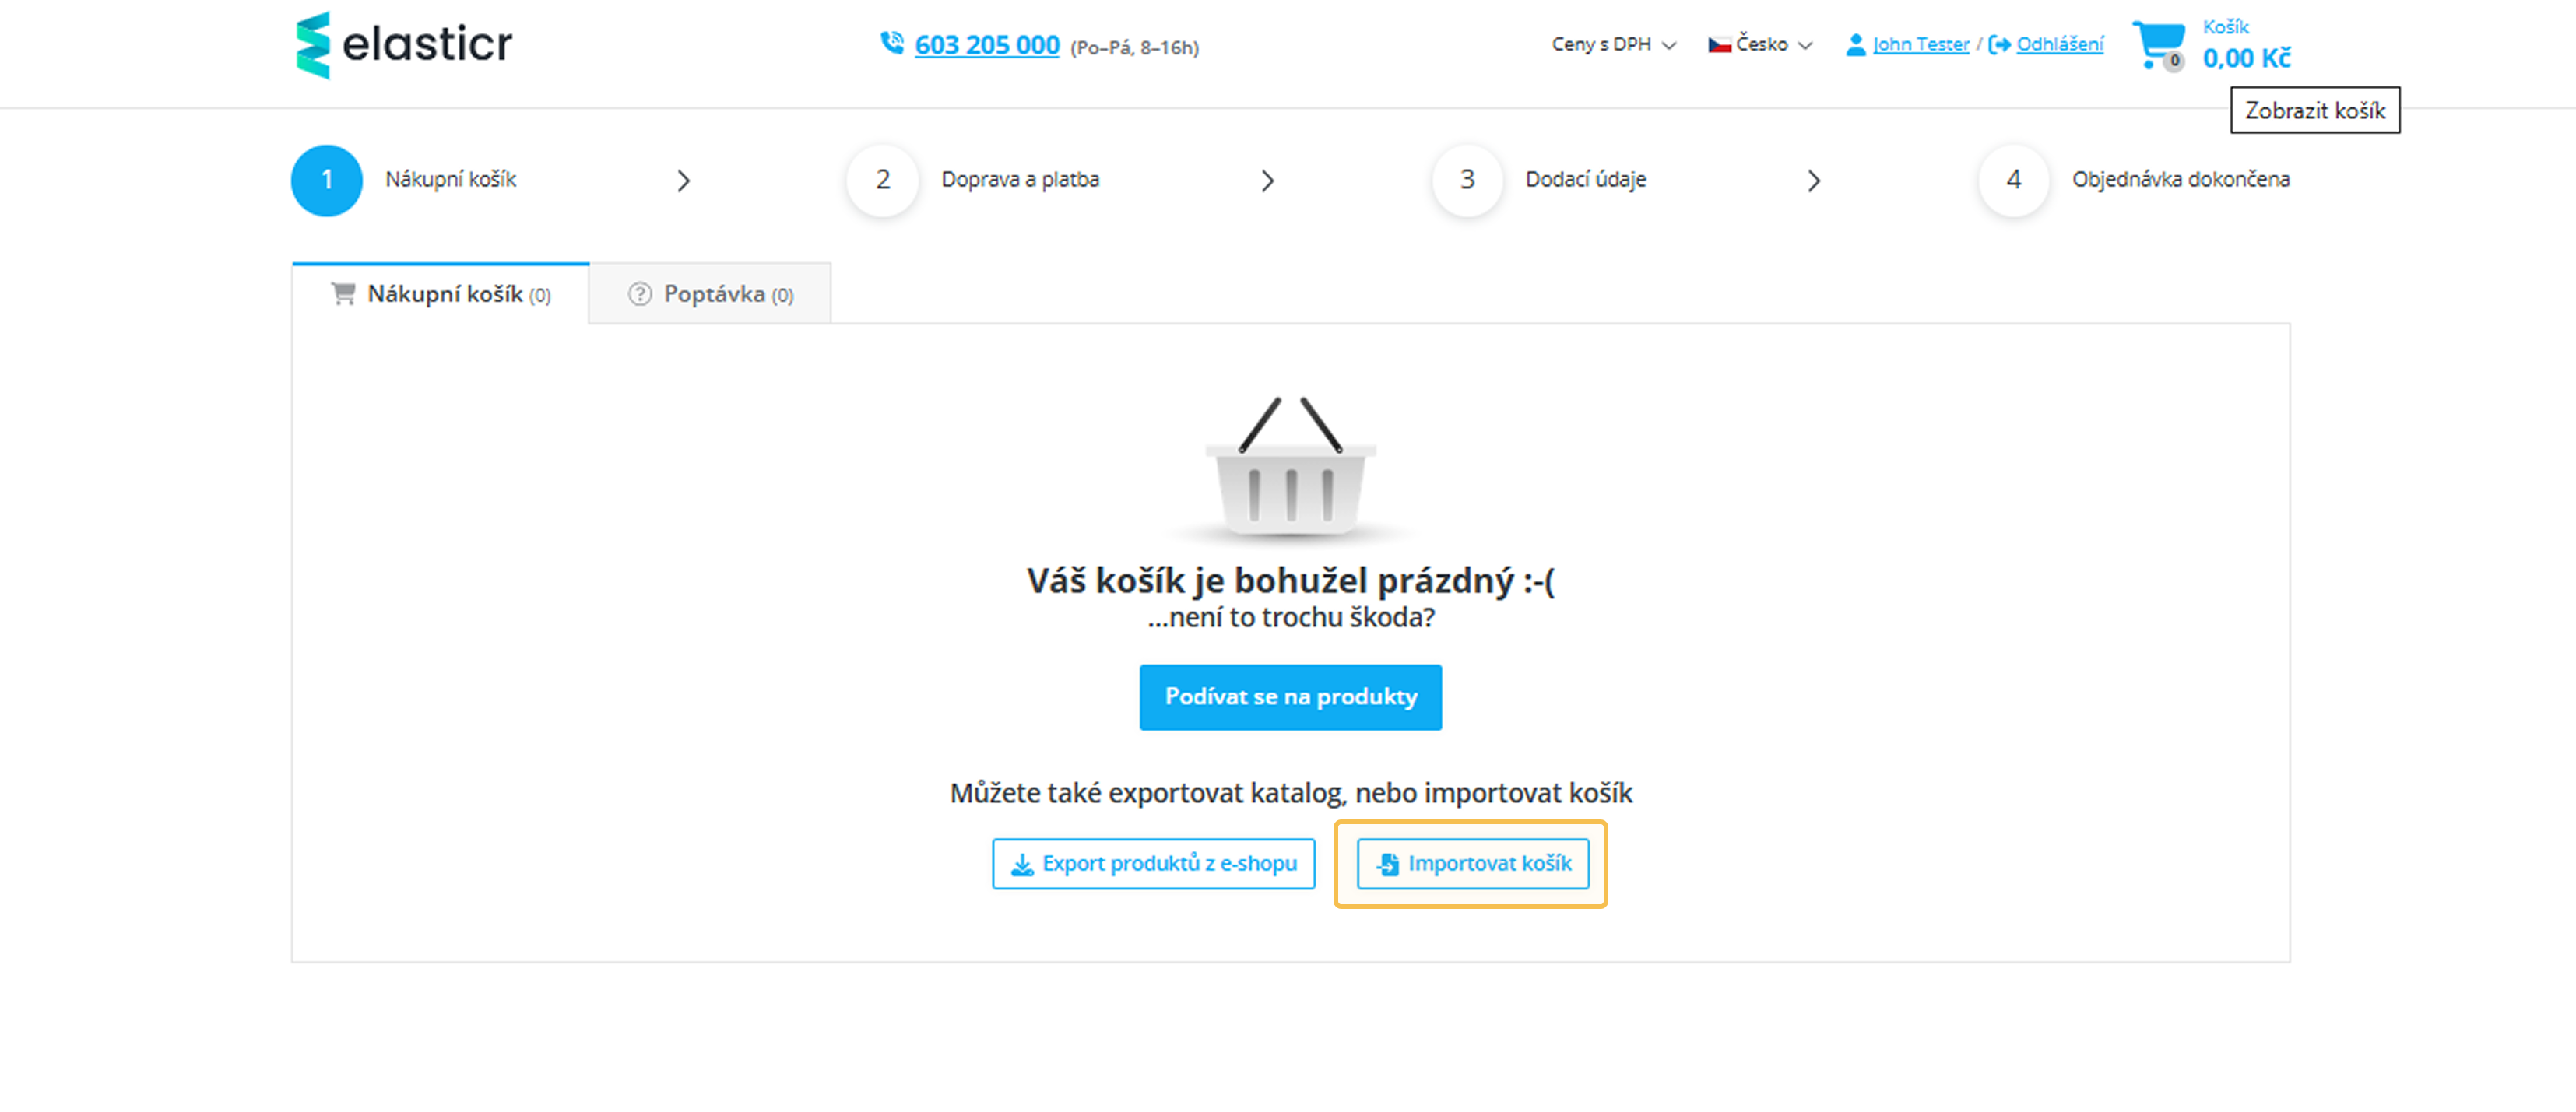The width and height of the screenshot is (2576, 1112).
Task: Click the elasticr logo
Action: tap(404, 45)
